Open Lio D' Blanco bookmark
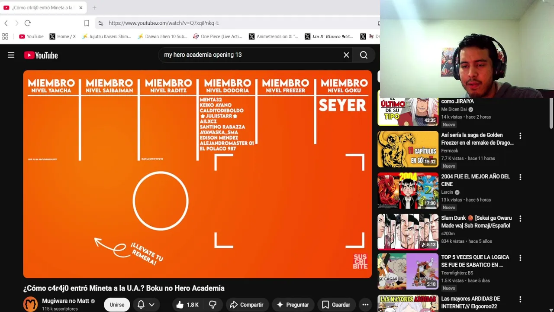The height and width of the screenshot is (312, 554). pos(329,36)
